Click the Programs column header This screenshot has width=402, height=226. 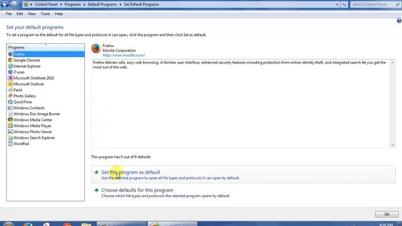tap(45, 48)
